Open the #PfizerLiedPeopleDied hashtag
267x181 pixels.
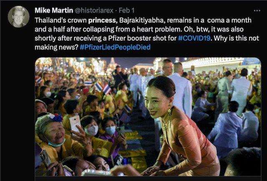[115, 47]
